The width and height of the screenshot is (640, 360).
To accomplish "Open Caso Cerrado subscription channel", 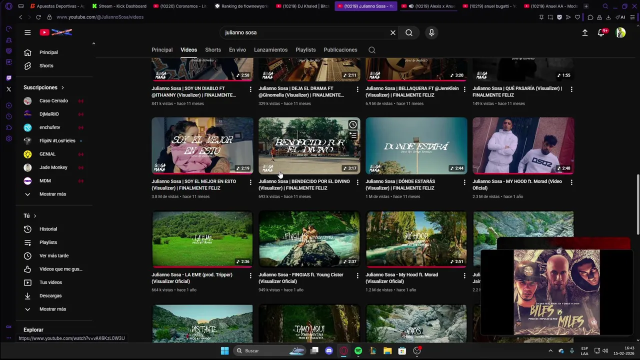I will [x=54, y=101].
